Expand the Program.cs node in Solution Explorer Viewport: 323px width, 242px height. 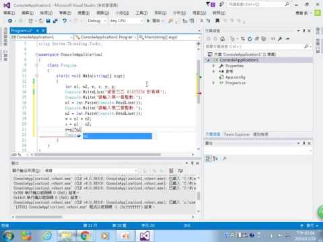coord(213,83)
